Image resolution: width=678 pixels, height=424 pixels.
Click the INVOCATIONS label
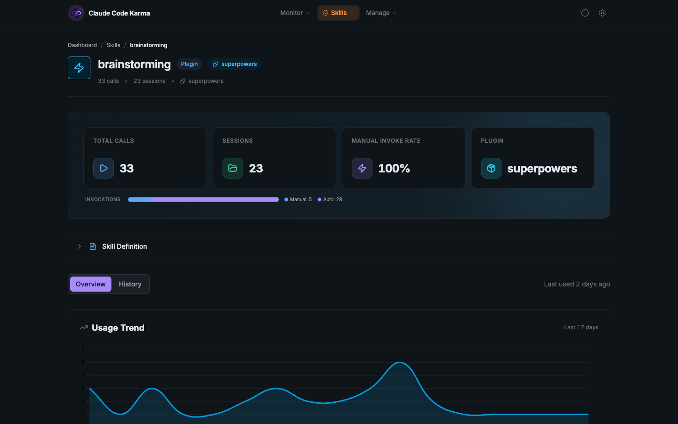[103, 200]
